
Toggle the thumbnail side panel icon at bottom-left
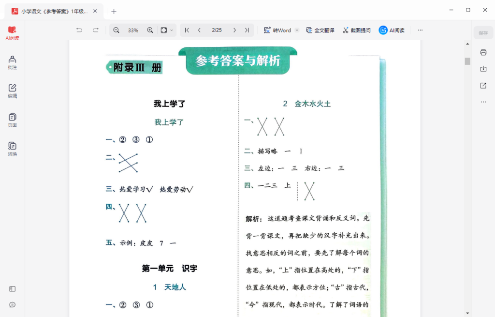[12, 289]
